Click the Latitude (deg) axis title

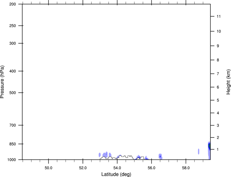click(116, 174)
